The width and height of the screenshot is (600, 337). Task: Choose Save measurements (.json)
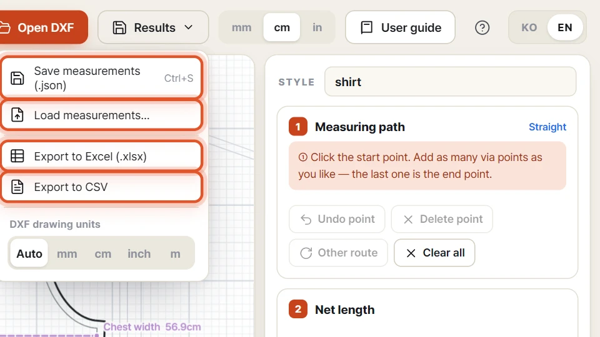coord(101,78)
